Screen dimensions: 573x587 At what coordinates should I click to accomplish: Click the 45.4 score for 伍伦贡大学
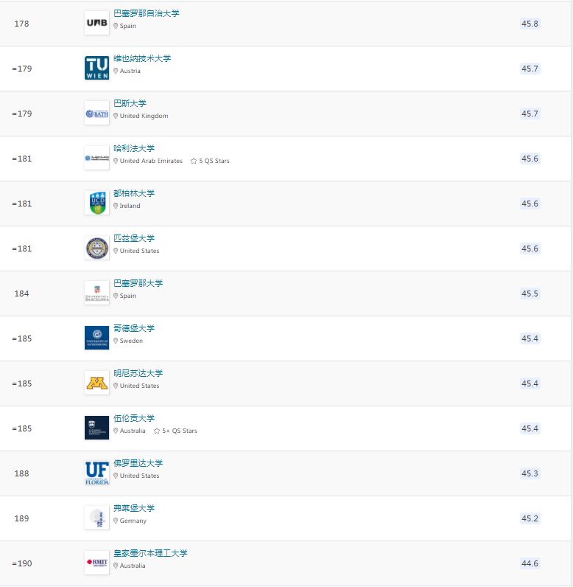pos(530,428)
